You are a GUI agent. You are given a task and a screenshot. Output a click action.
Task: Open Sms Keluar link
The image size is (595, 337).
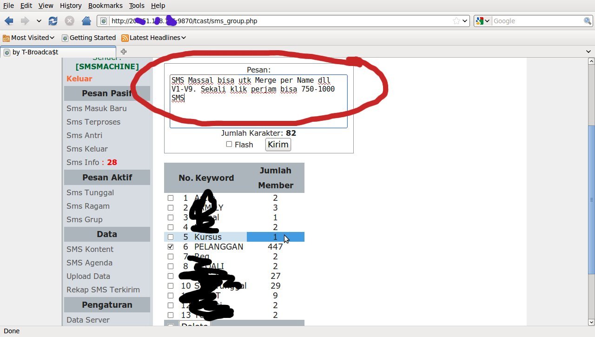[x=87, y=149]
